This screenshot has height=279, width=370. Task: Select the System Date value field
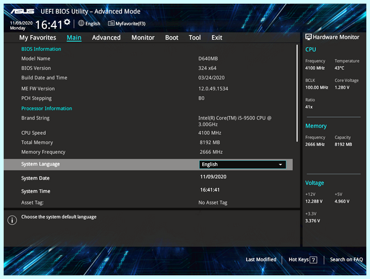(x=213, y=177)
